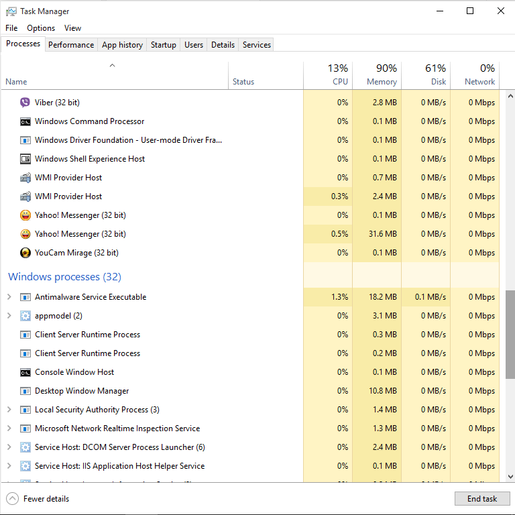Sort by the Disk column header
Image resolution: width=515 pixels, height=515 pixels.
pyautogui.click(x=426, y=75)
